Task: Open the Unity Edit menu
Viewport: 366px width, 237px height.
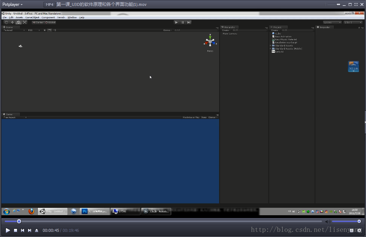Action: pyautogui.click(x=11, y=17)
